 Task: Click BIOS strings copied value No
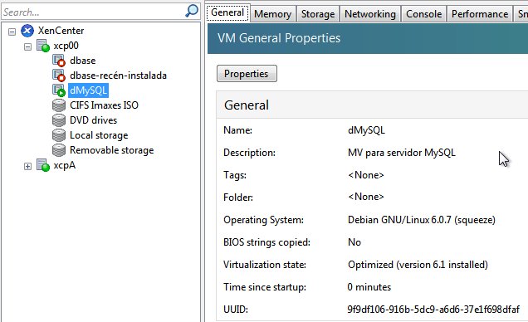tap(354, 242)
